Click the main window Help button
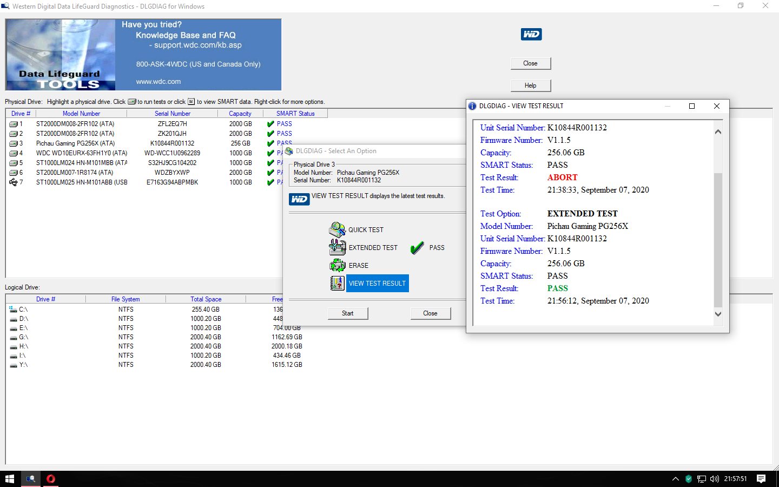Viewport: 779px width, 487px height. pos(531,85)
